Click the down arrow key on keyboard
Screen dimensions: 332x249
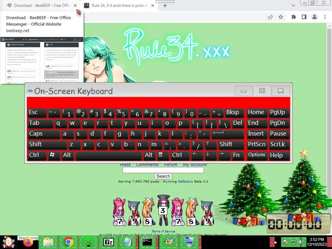tap(210, 155)
